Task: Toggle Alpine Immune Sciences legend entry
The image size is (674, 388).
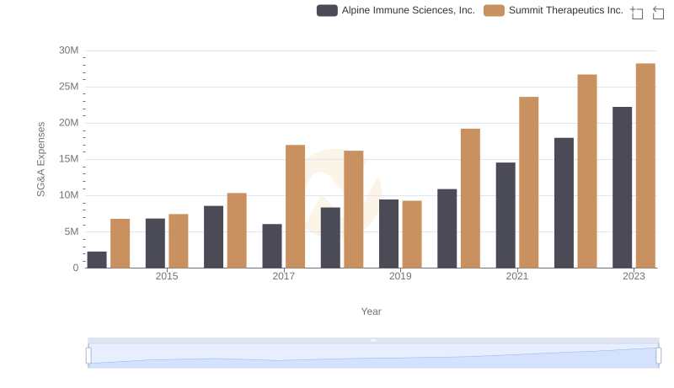Action: pos(396,10)
